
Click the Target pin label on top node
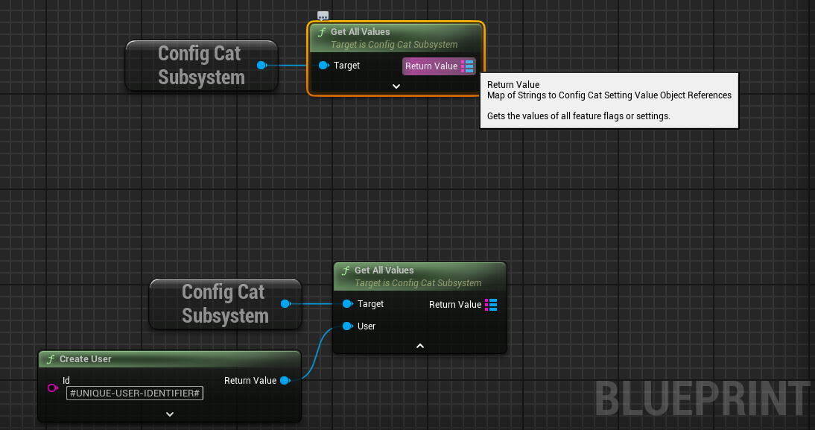pos(346,66)
